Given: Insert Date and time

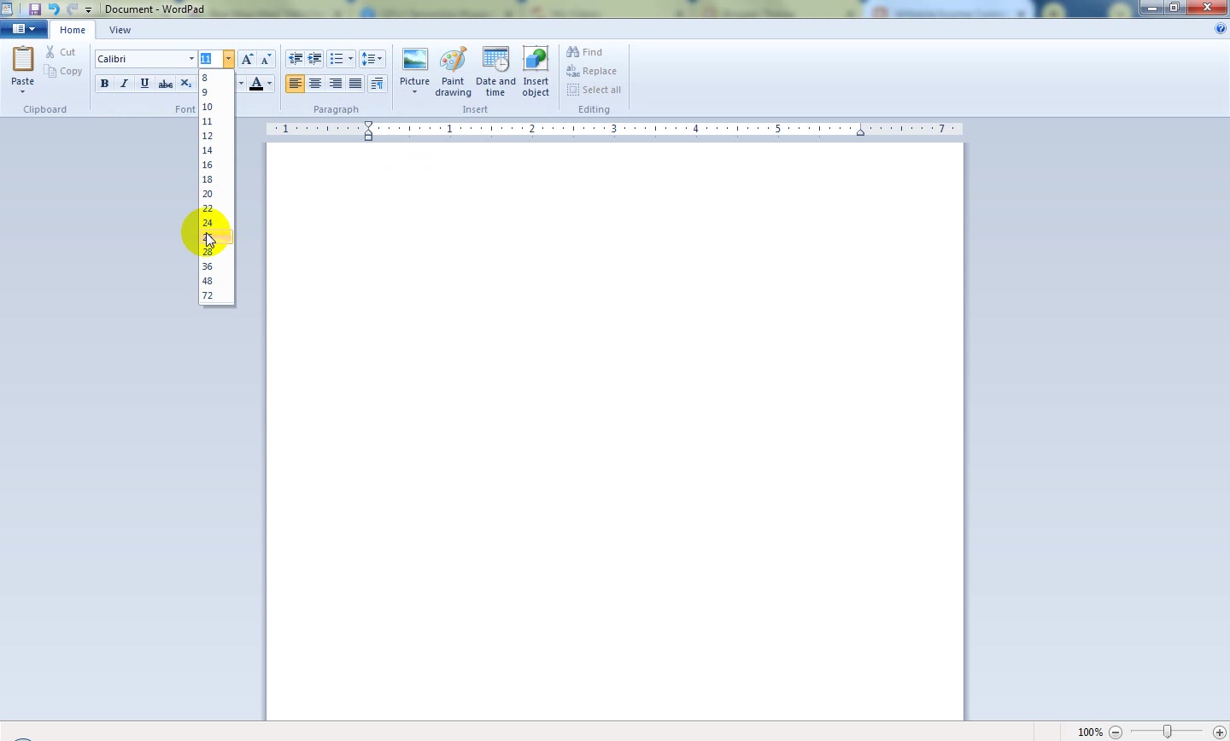Looking at the screenshot, I should click(x=495, y=72).
